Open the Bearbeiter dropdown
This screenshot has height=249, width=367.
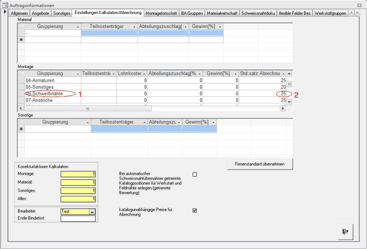[92, 212]
